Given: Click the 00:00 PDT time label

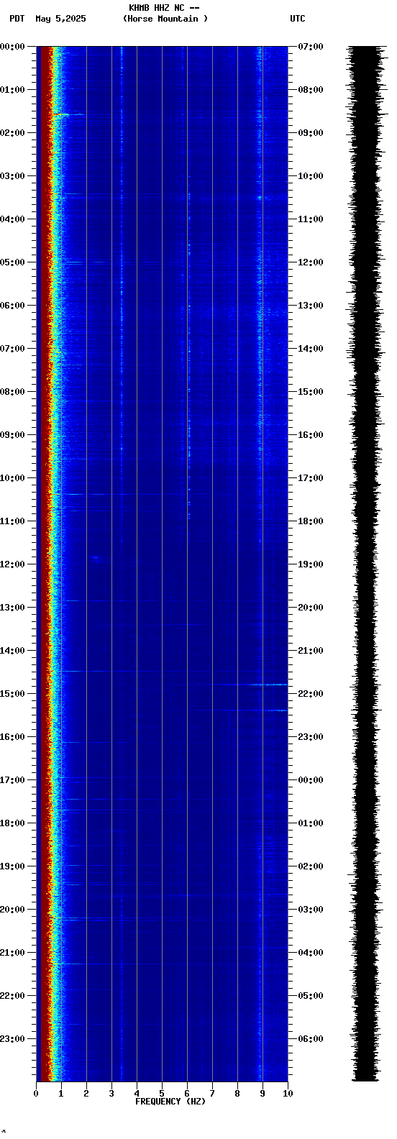Looking at the screenshot, I should coord(12,47).
